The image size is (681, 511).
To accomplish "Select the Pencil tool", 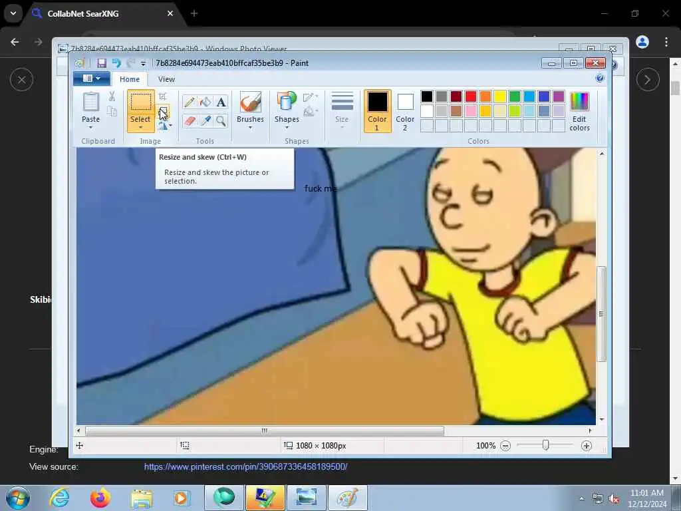I will tap(190, 102).
